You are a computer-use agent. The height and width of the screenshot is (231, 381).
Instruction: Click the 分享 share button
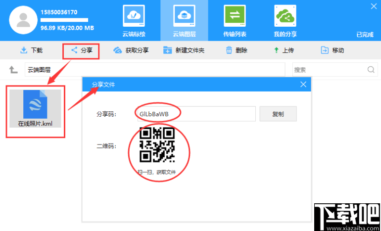pos(81,50)
